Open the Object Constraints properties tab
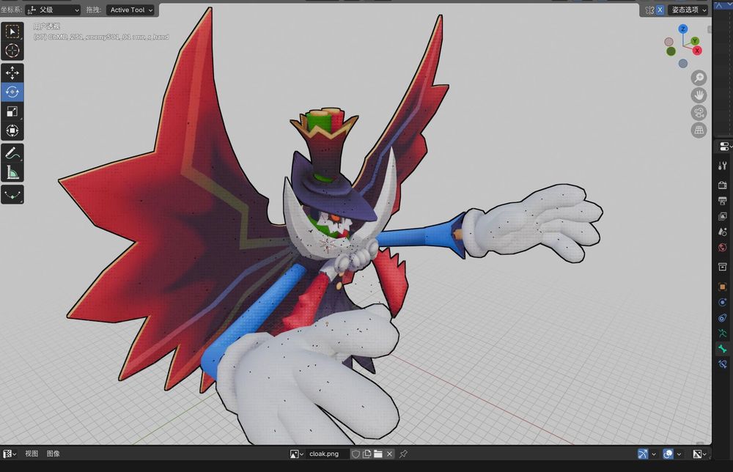The height and width of the screenshot is (472, 733). click(722, 318)
